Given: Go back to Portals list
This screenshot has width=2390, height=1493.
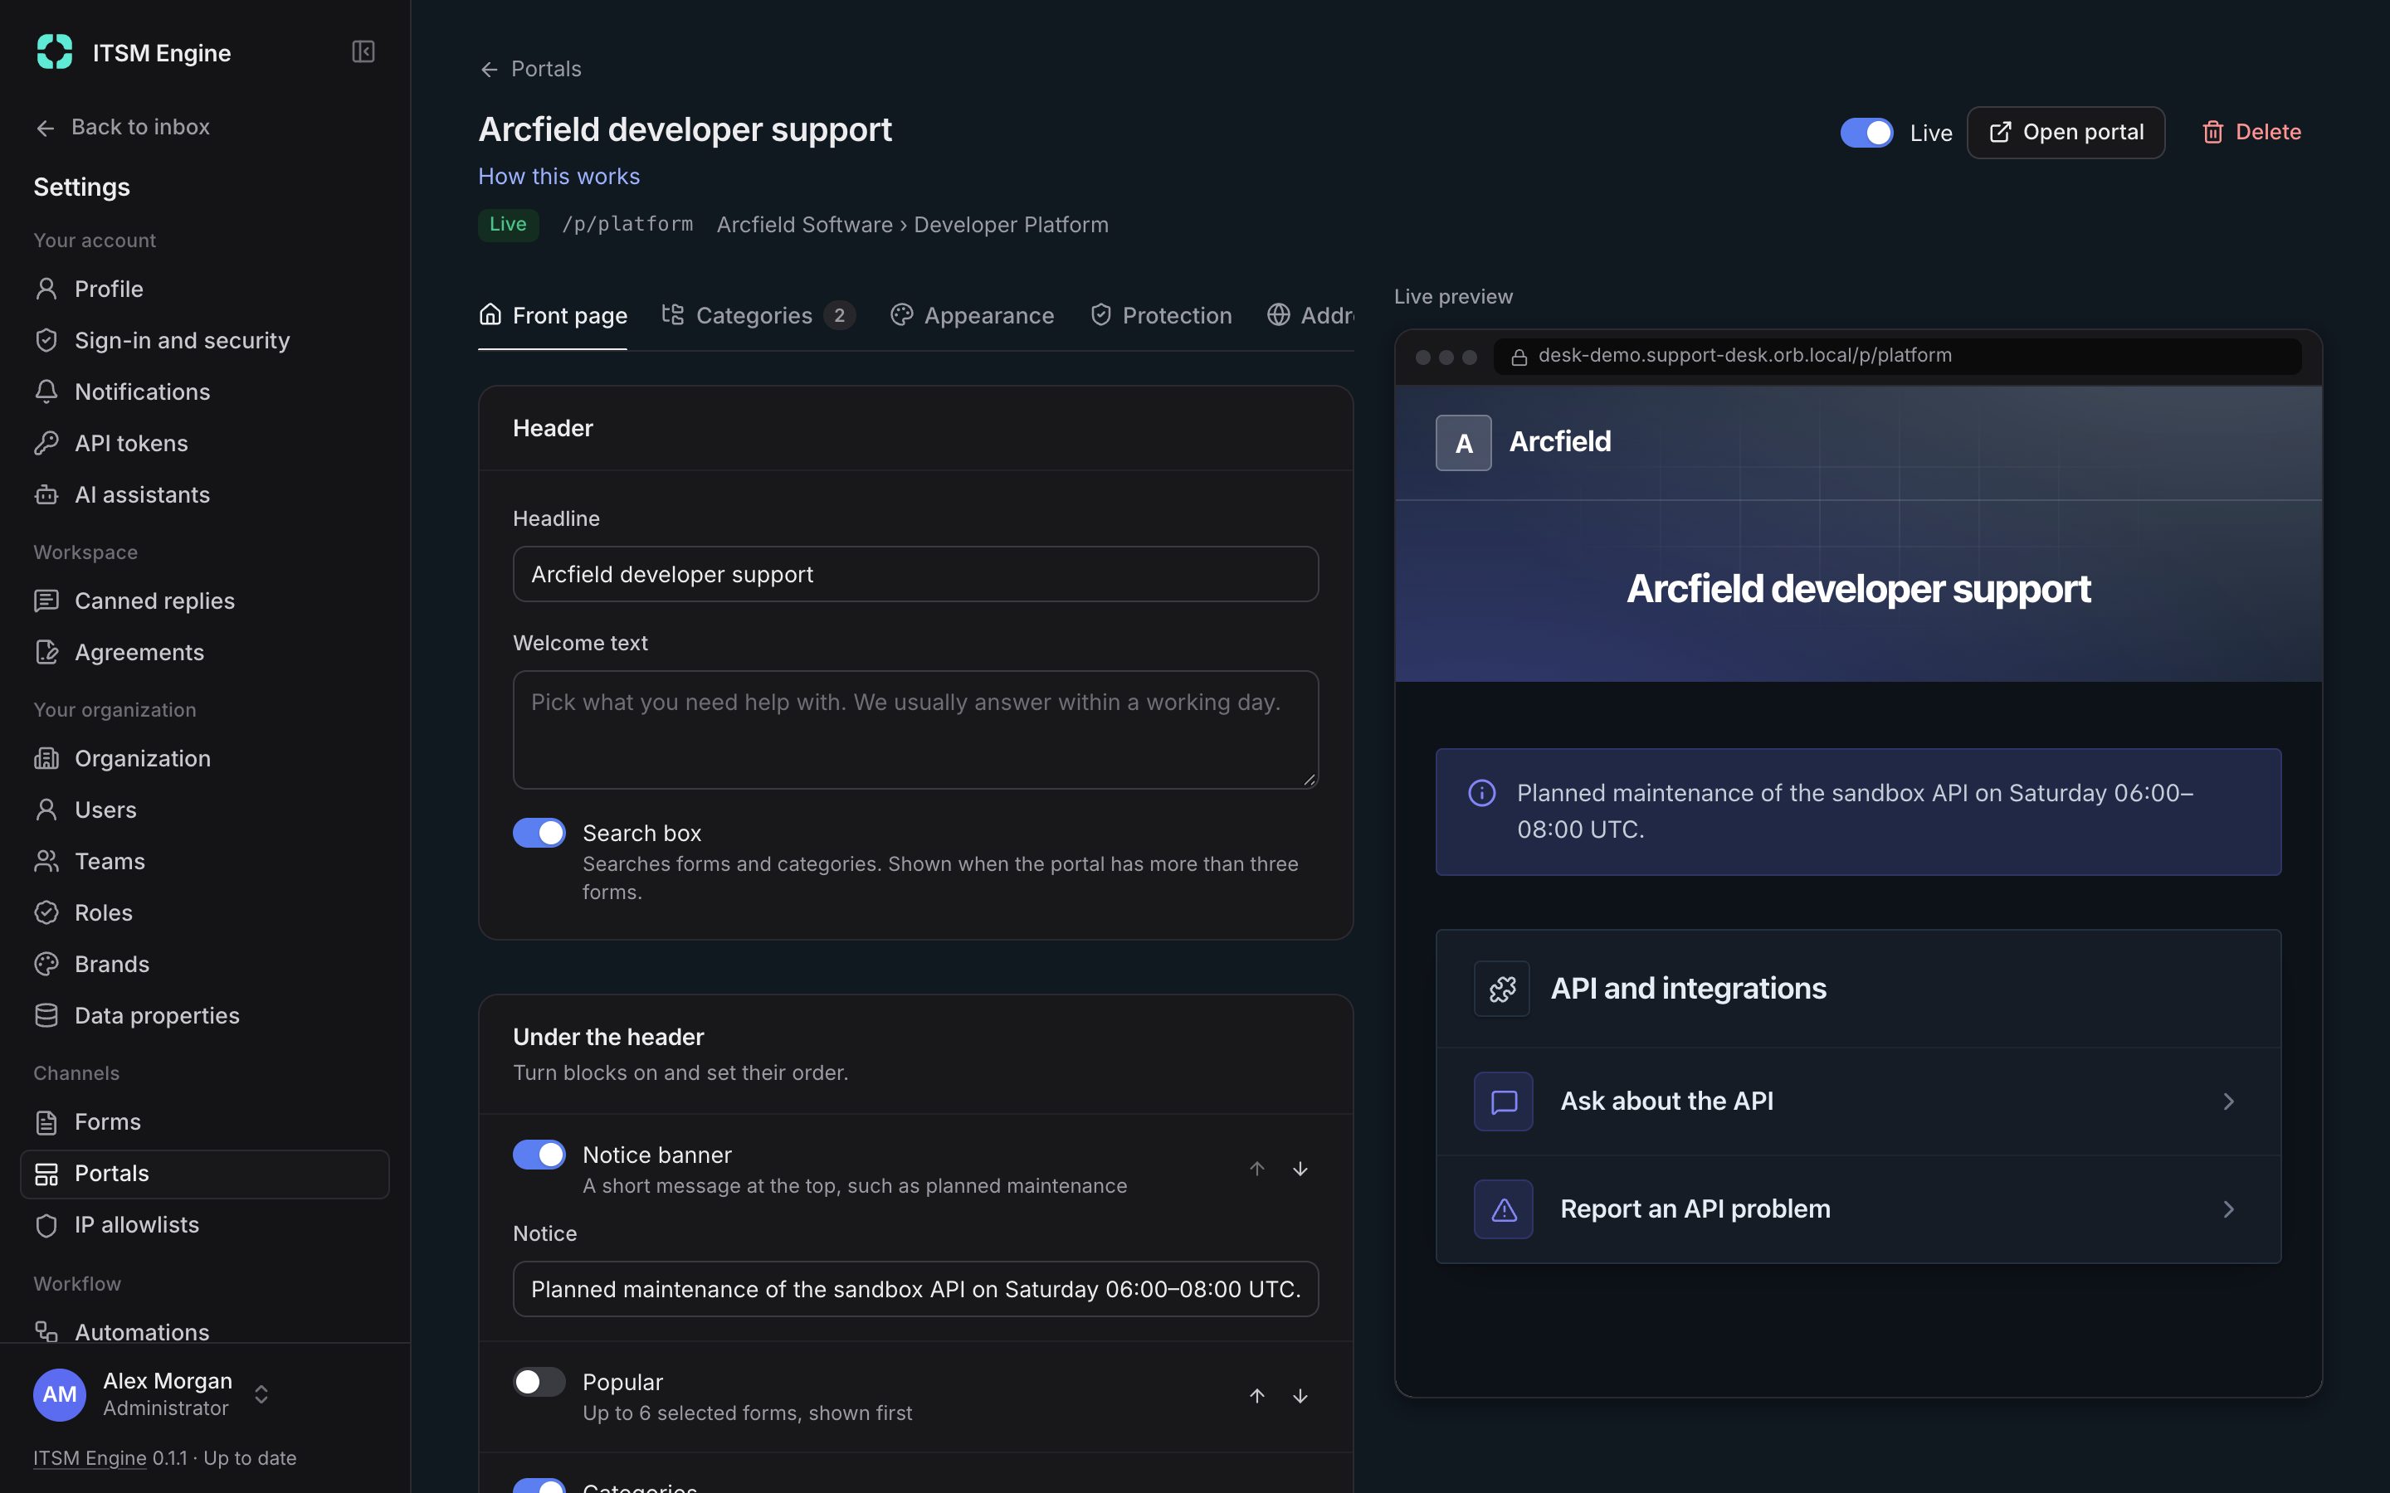Looking at the screenshot, I should (530, 68).
